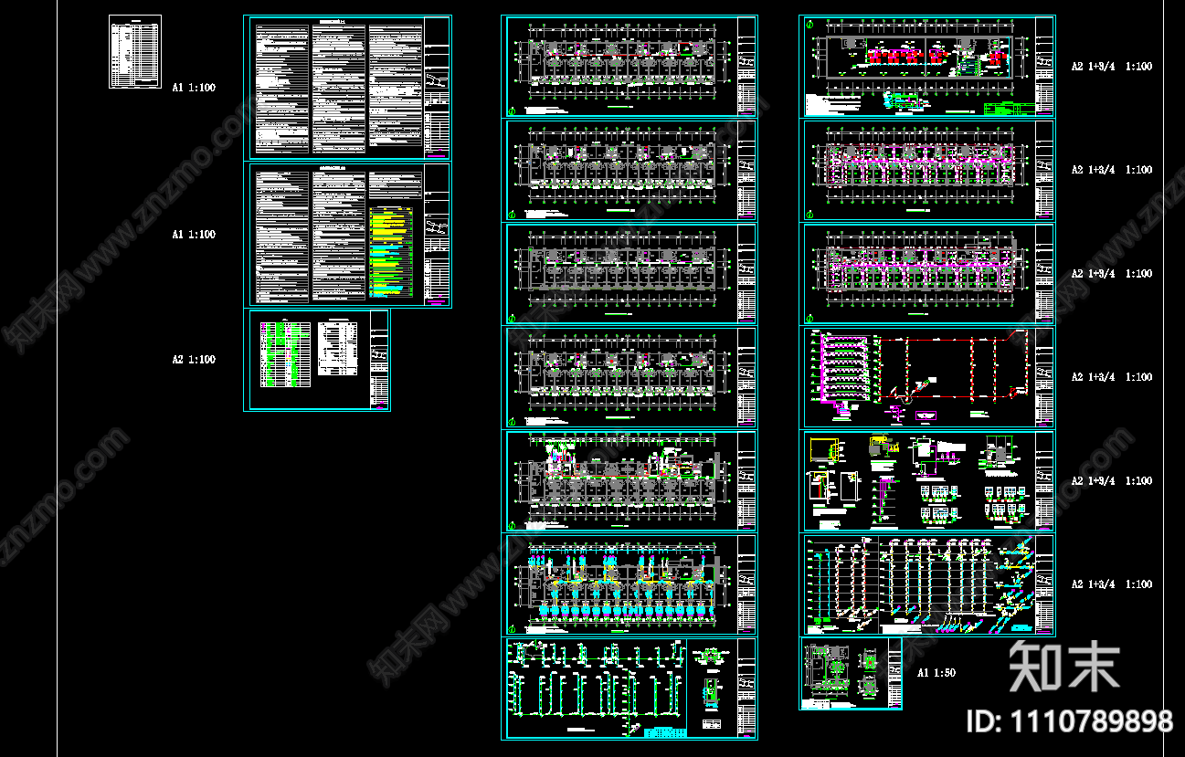Select the green highlighted legend block in notes sheet
1185x757 pixels.
tap(392, 253)
